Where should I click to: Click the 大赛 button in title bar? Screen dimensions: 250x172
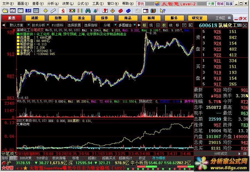click(x=211, y=4)
